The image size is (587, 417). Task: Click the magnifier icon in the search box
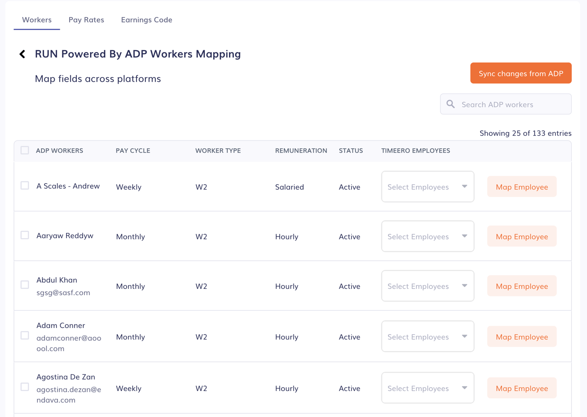[x=450, y=104]
